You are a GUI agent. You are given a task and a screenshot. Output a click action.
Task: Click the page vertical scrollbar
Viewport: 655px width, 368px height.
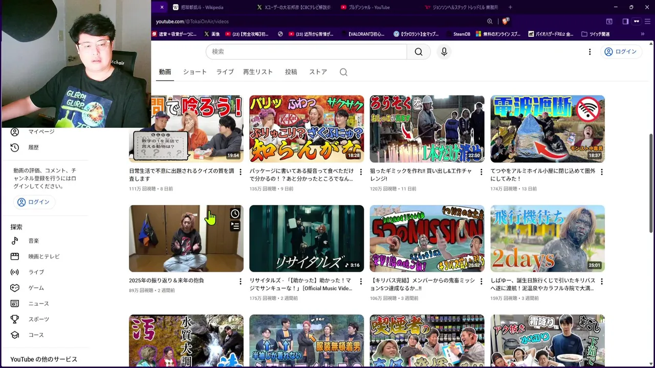pyautogui.click(x=651, y=184)
